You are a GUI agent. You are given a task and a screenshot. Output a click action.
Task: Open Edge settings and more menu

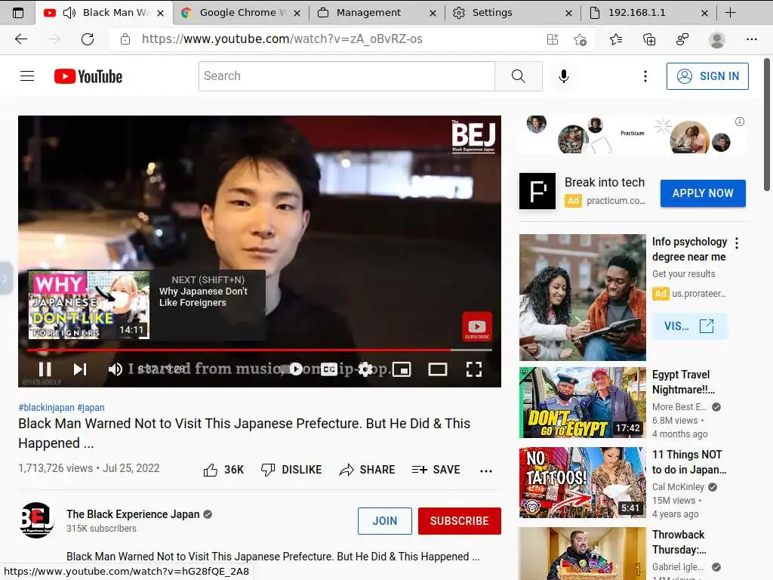[x=751, y=39]
